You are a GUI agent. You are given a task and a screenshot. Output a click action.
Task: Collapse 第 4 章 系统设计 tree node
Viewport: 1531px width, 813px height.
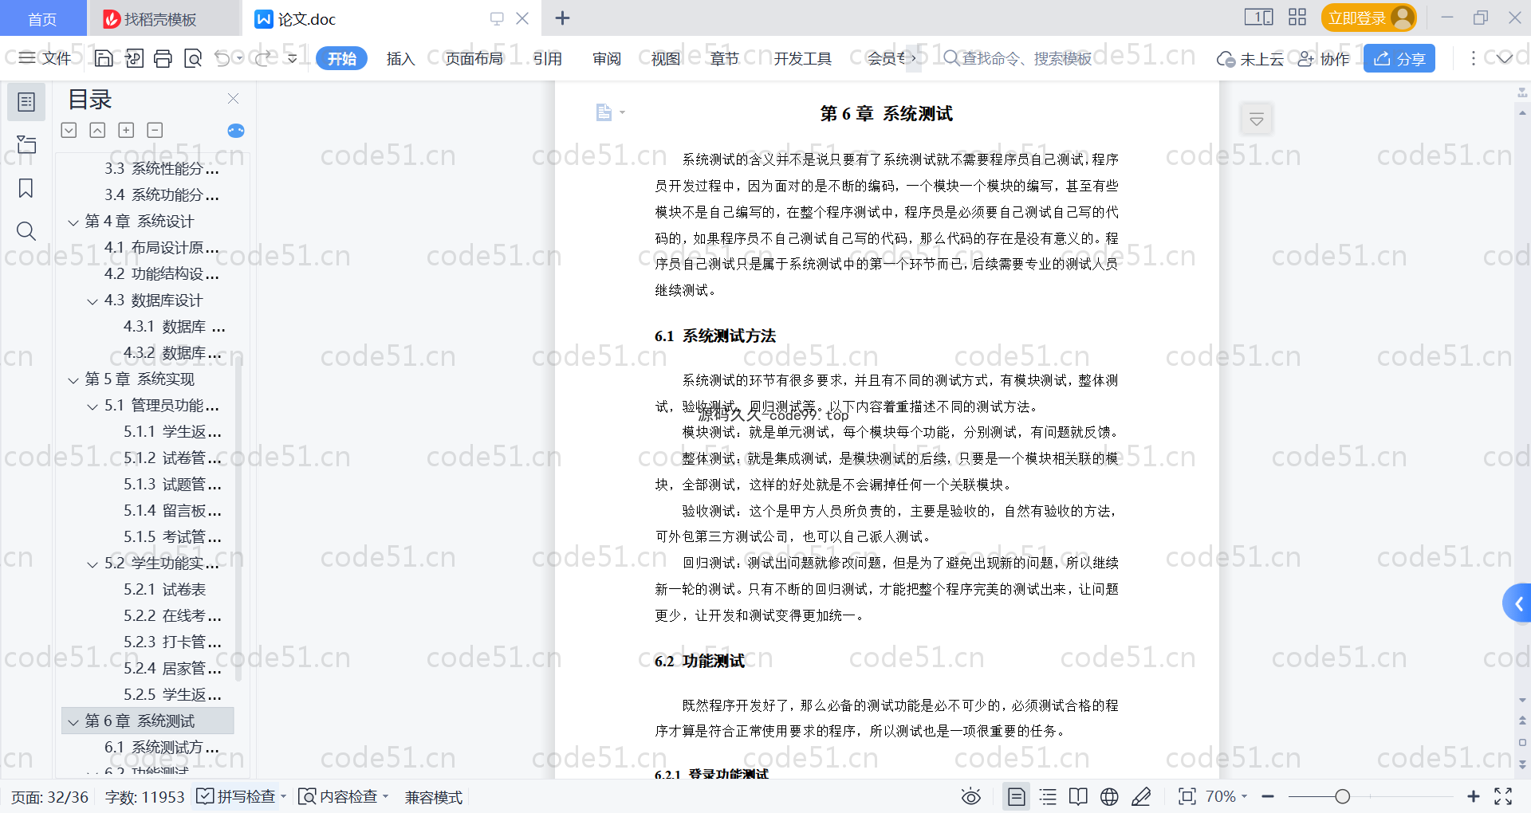[73, 222]
